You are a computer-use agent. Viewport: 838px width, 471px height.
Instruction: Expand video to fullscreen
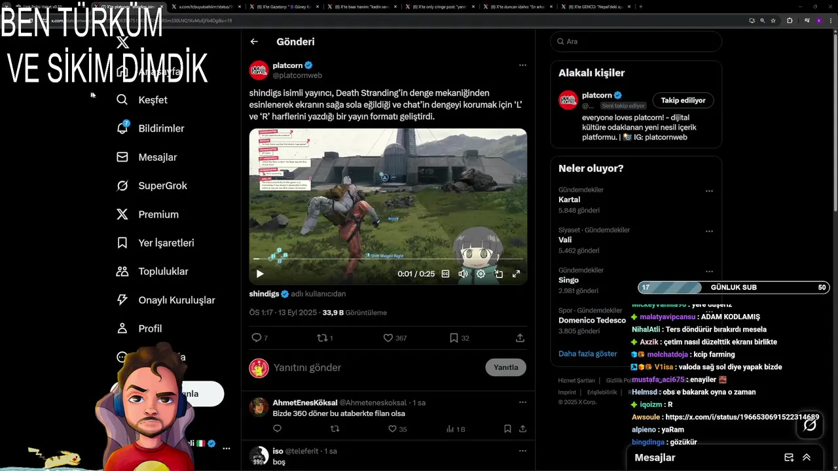pos(516,274)
